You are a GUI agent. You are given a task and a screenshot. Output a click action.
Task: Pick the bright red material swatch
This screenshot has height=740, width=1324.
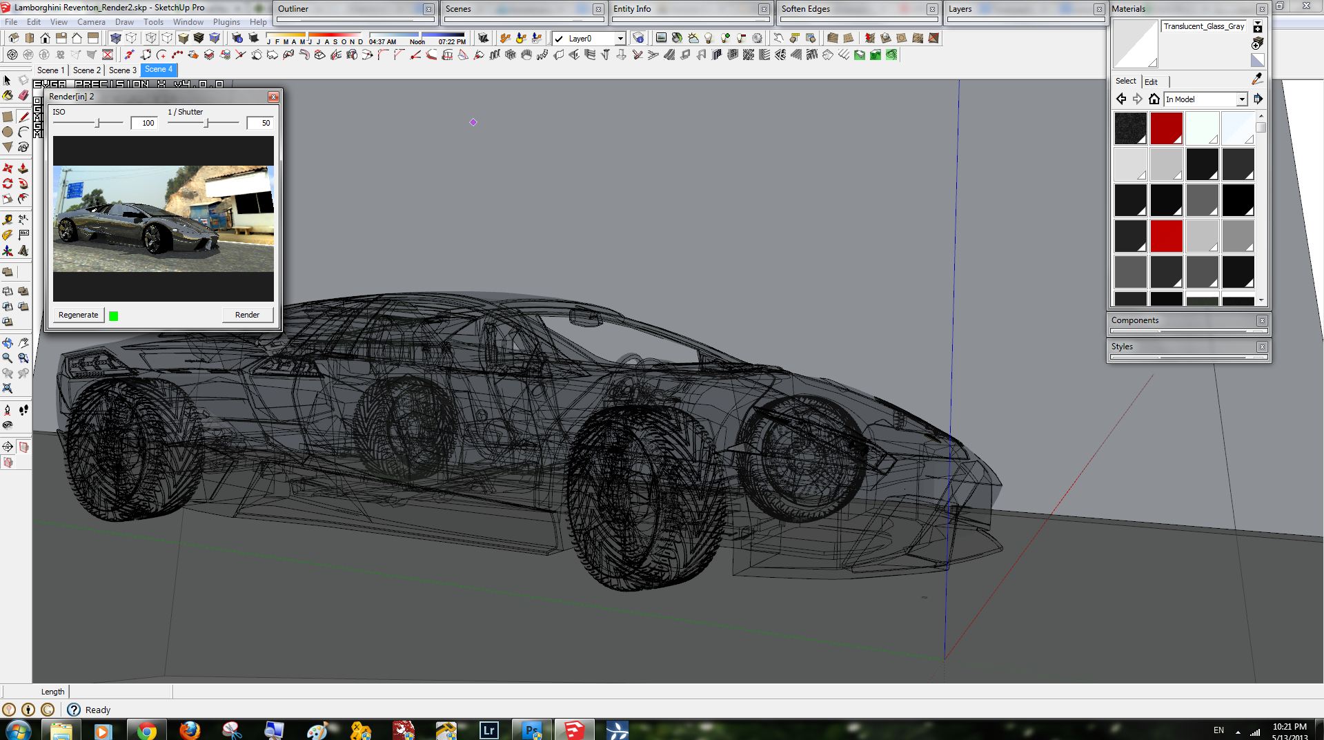[x=1166, y=236]
